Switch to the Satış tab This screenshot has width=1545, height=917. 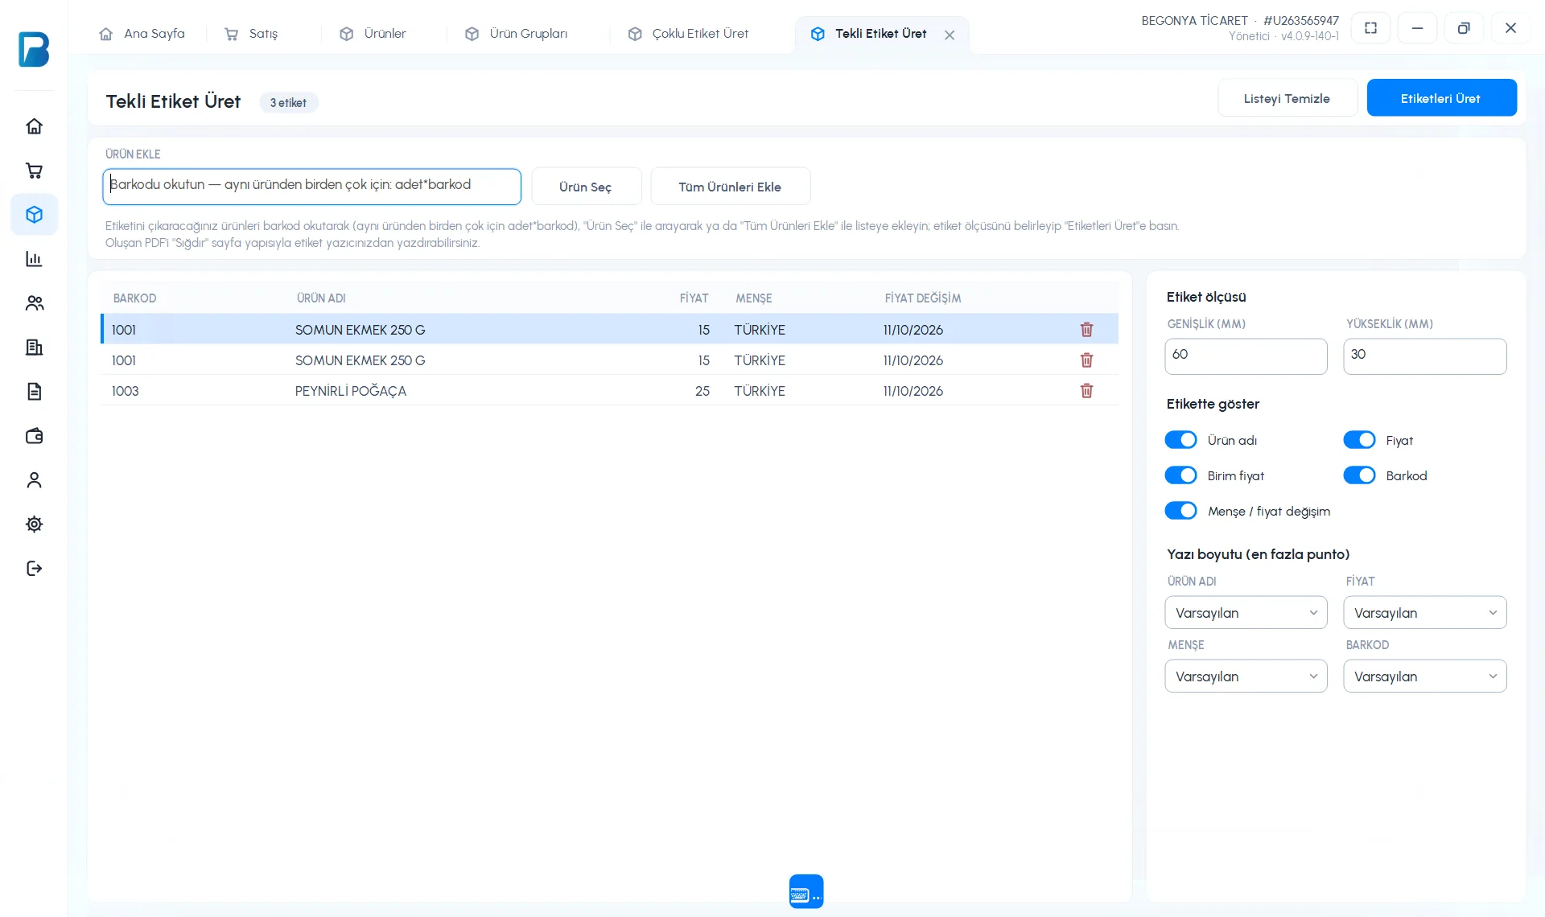coord(252,34)
